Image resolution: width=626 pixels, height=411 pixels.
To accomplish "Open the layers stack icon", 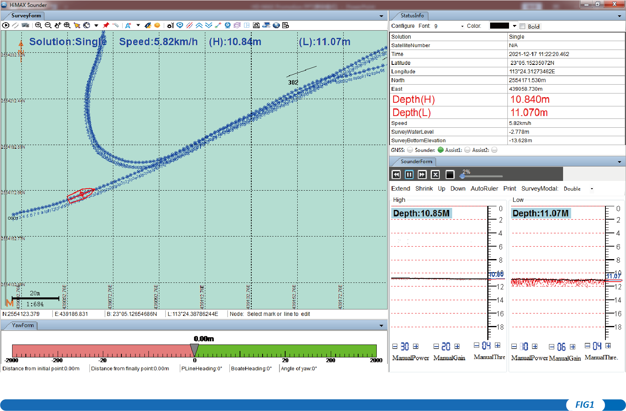I will (237, 25).
